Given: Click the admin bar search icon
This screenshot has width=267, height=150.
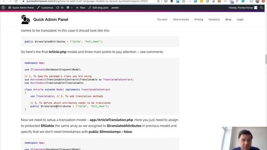Looking at the screenshot, I should [x=262, y=7].
